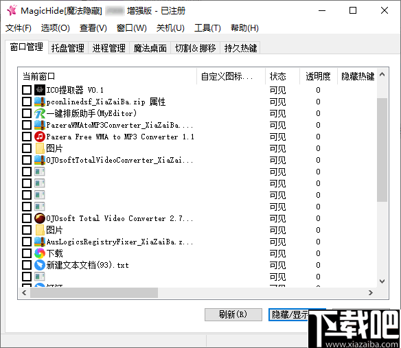Open the 帮助(H) menu
This screenshot has width=401, height=348.
[244, 28]
